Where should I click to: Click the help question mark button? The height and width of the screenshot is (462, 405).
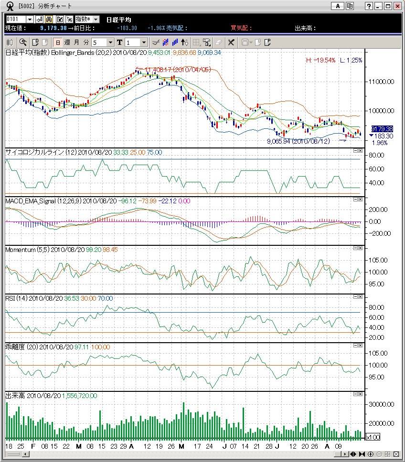click(x=369, y=6)
